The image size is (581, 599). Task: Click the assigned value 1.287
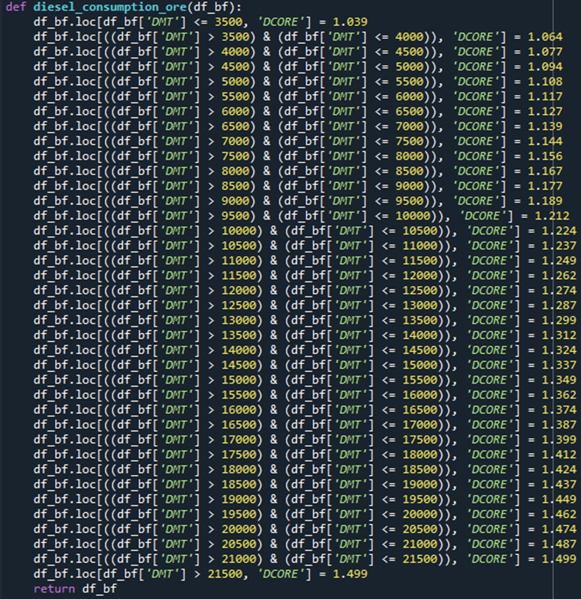pyautogui.click(x=559, y=305)
